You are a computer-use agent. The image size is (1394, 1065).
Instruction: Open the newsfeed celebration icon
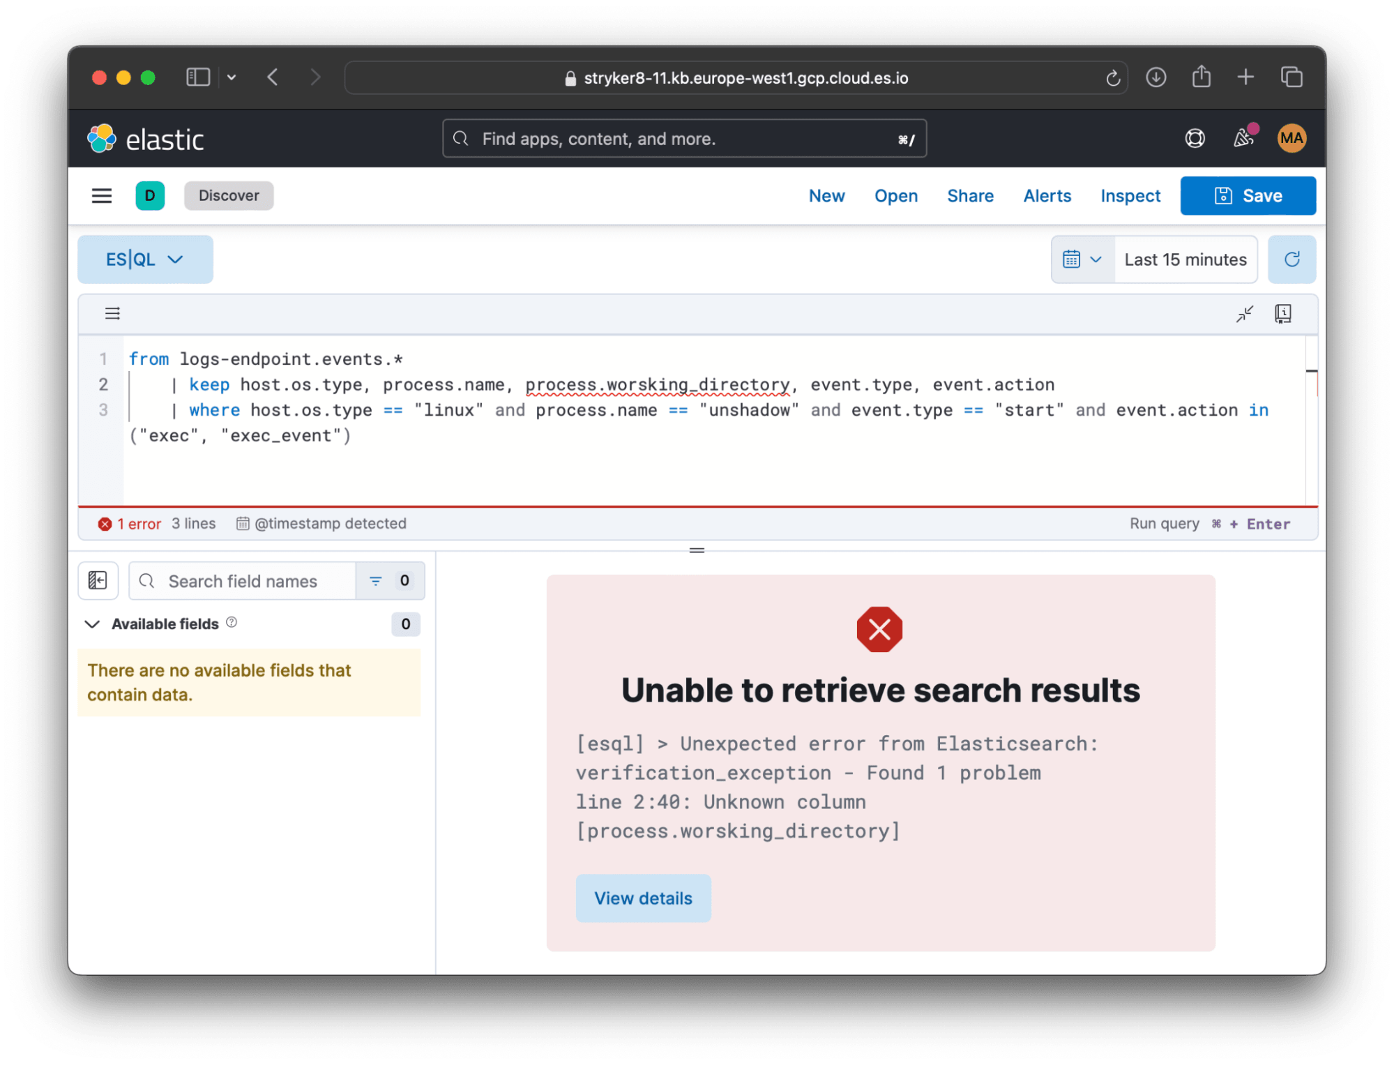1243,138
